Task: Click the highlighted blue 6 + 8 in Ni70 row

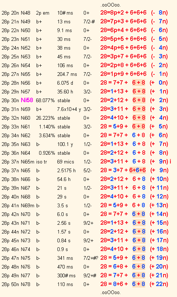Action: 139,214
